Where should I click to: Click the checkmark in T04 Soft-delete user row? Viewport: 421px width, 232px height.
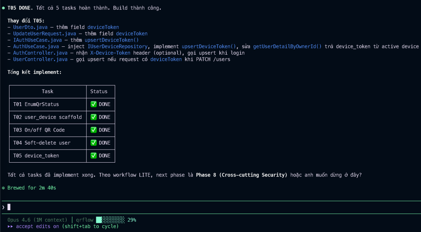click(x=94, y=143)
